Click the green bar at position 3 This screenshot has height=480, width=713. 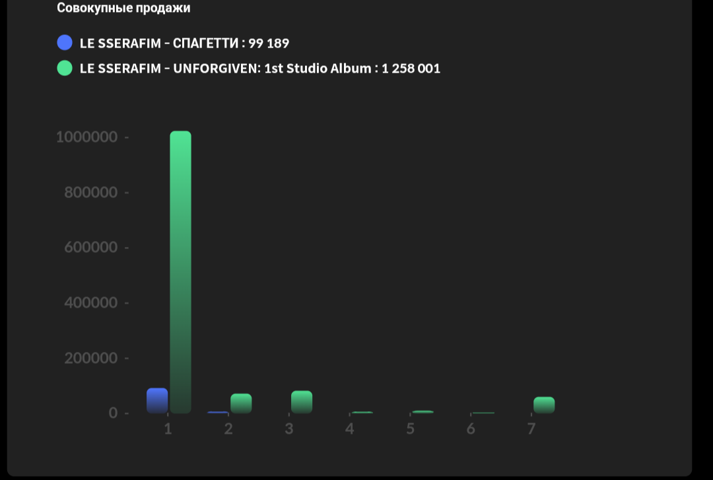click(302, 401)
